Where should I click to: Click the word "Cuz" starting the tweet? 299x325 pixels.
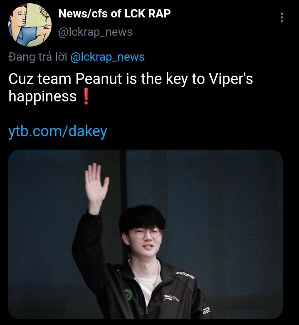point(21,79)
